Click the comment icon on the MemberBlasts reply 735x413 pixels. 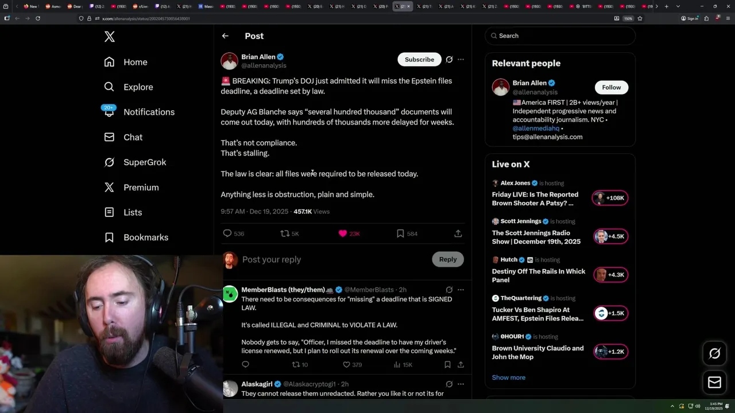coord(245,364)
